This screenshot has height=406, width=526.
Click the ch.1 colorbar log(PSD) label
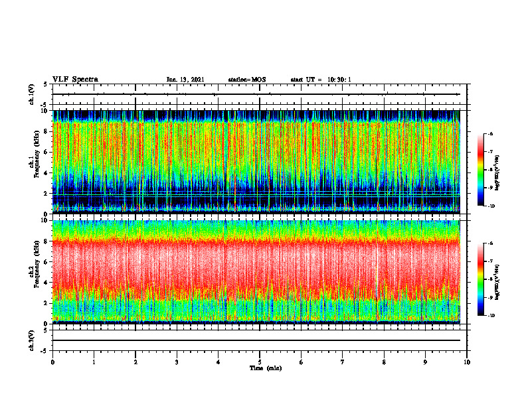point(497,172)
